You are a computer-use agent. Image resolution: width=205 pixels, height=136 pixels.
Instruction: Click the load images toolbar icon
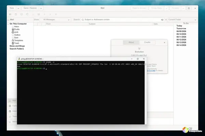(x=39, y=14)
